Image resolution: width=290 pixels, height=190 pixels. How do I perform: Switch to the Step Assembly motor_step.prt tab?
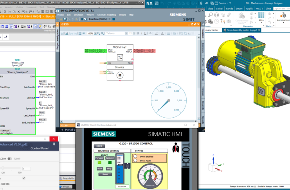click(x=242, y=30)
